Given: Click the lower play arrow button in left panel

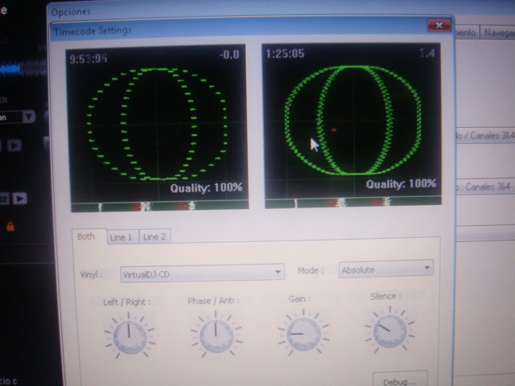Looking at the screenshot, I should tap(19, 198).
